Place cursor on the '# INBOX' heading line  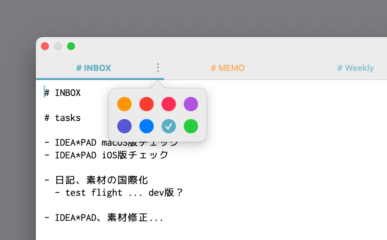[x=63, y=93]
